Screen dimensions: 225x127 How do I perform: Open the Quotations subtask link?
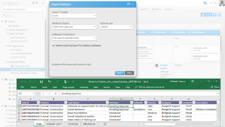(x=142, y=47)
